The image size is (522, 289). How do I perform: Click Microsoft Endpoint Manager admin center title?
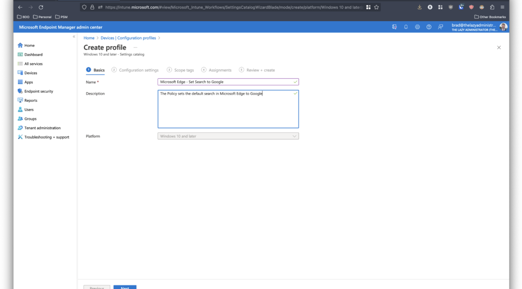(x=60, y=27)
